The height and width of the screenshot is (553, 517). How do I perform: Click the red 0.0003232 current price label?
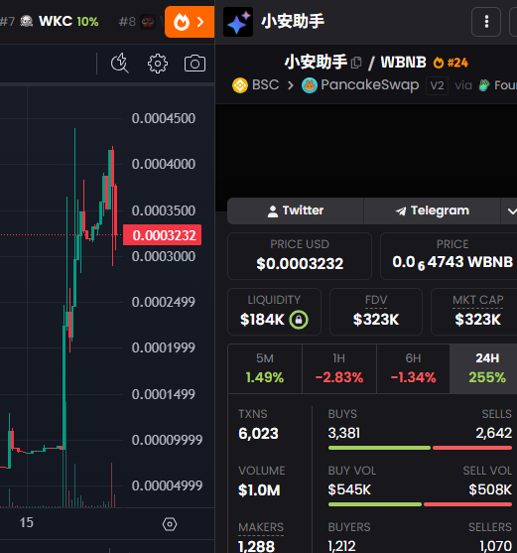coord(163,235)
